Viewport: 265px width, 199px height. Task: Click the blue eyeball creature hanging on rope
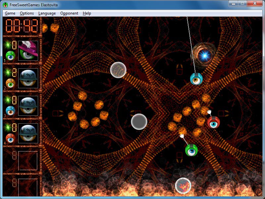click(x=196, y=79)
